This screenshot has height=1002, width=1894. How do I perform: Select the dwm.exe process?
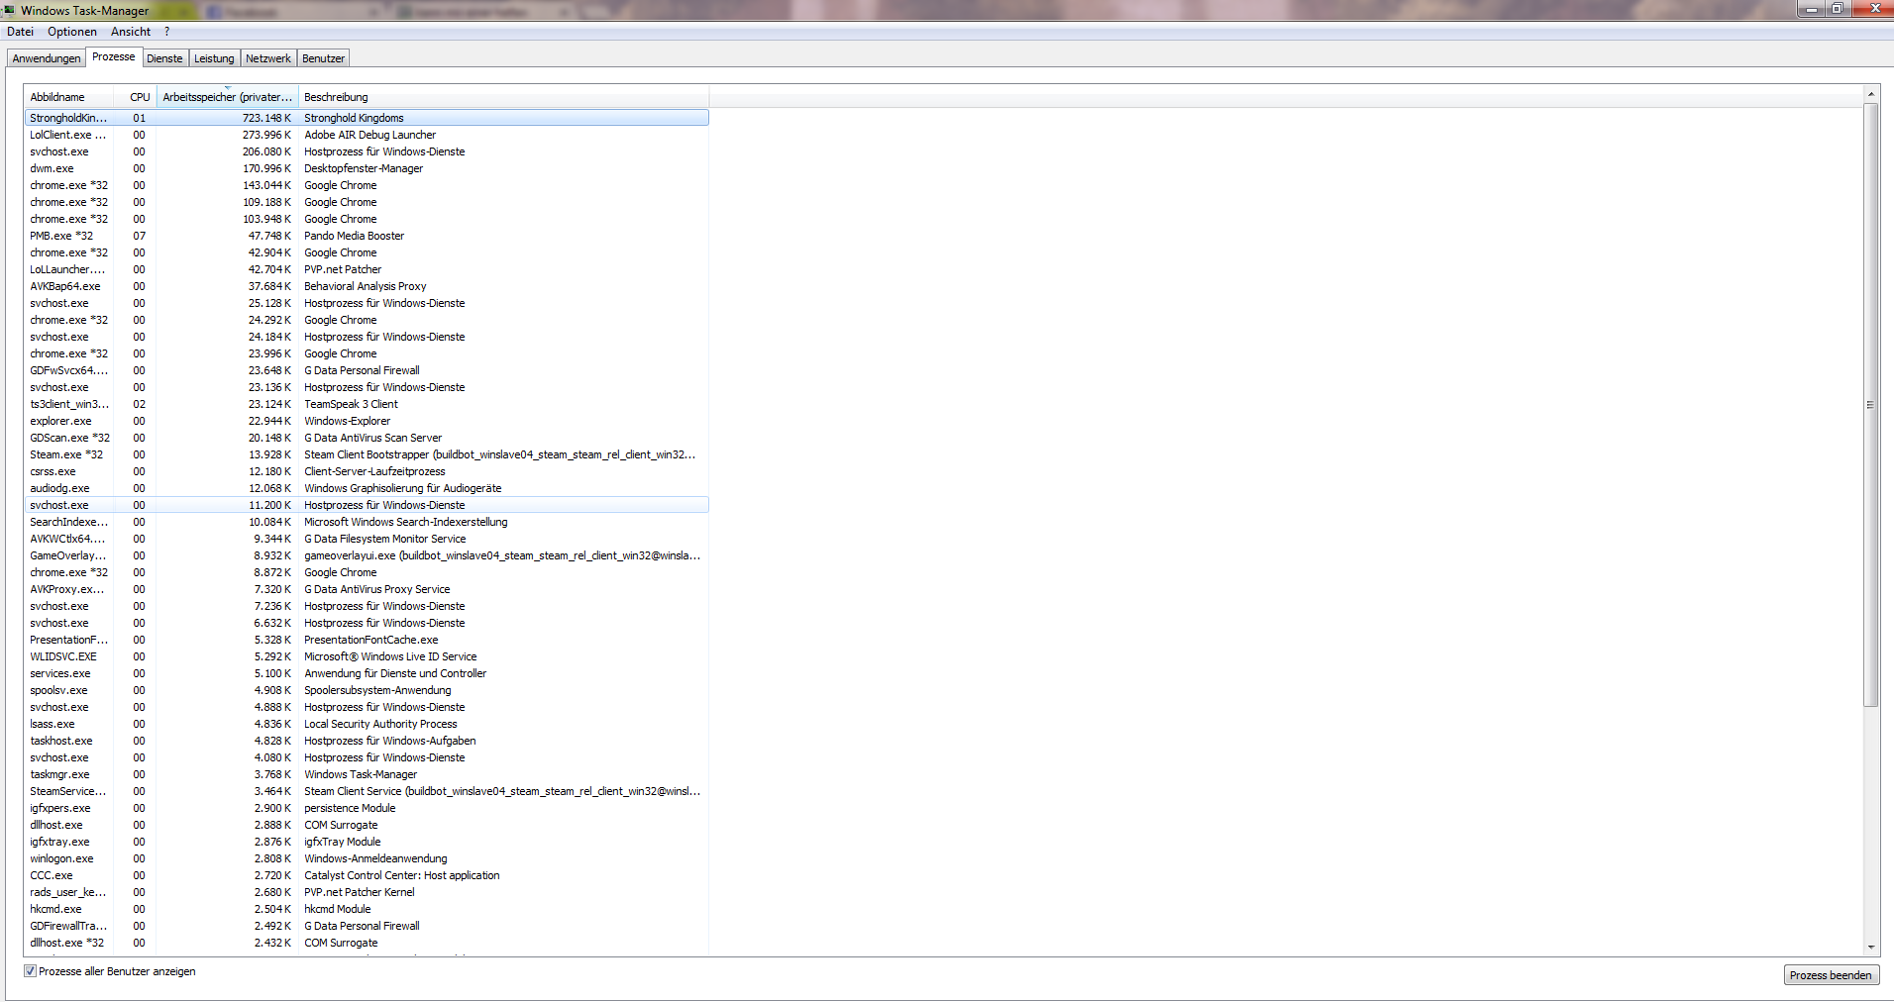(367, 168)
